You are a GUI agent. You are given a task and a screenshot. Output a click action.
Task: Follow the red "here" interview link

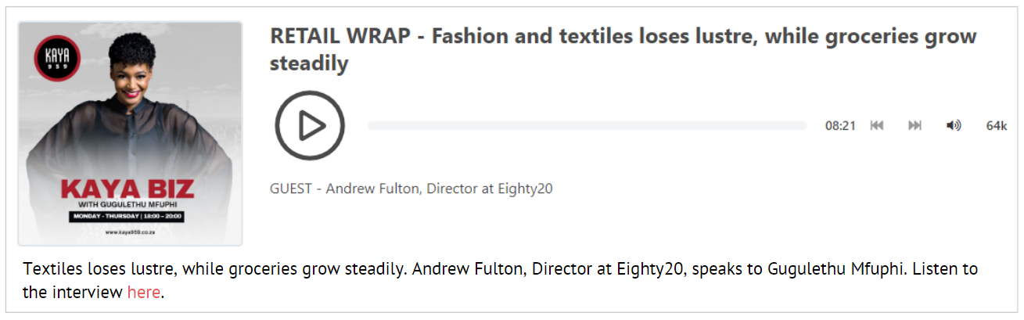point(144,293)
